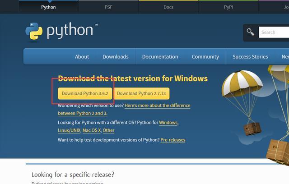The height and width of the screenshot is (184, 289).
Task: Open the About menu
Action: pos(82,57)
